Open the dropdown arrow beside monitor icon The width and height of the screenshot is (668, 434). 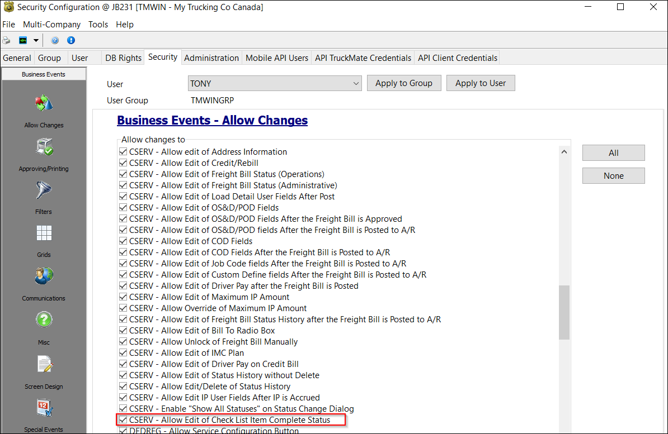coord(36,40)
